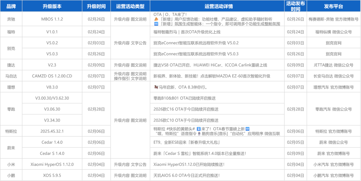Image resolution: width=361 pixels, height=181 pixels.
Task: Click the 理想汽车 官方微博账号 cell
Action: click(x=334, y=87)
